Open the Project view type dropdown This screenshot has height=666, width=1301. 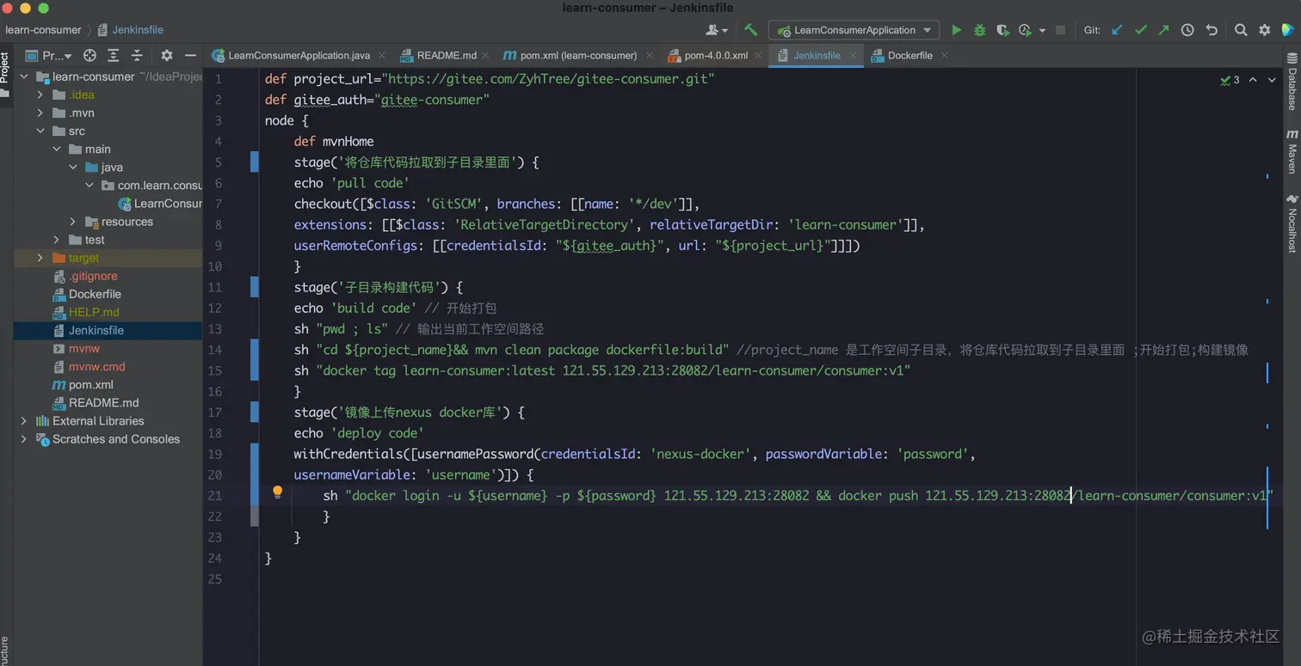[x=48, y=55]
